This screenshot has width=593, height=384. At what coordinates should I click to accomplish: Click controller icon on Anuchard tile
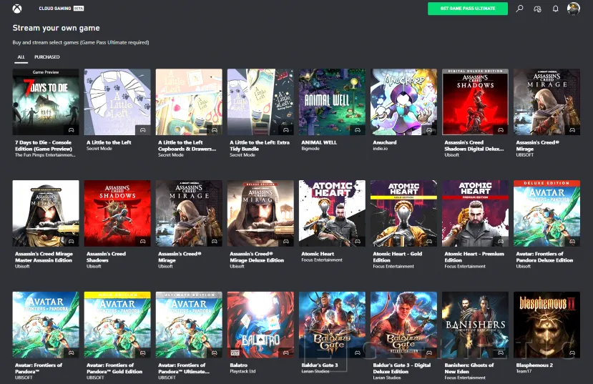click(x=429, y=129)
